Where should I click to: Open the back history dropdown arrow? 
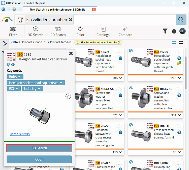click(9, 9)
